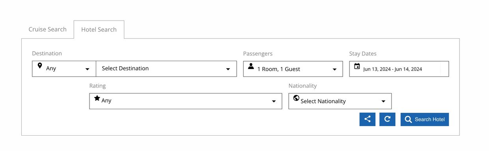Open the Select Nationality dropdown arrow

[x=383, y=101]
